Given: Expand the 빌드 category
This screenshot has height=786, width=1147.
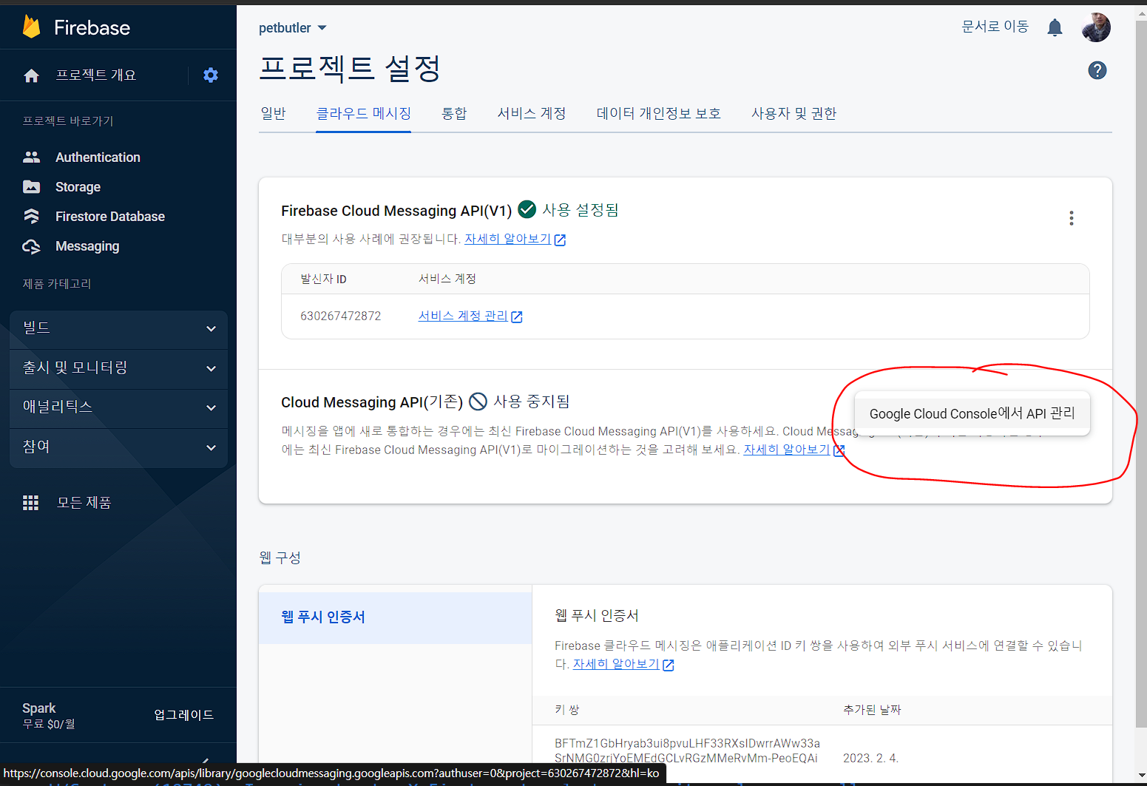Looking at the screenshot, I should point(118,329).
